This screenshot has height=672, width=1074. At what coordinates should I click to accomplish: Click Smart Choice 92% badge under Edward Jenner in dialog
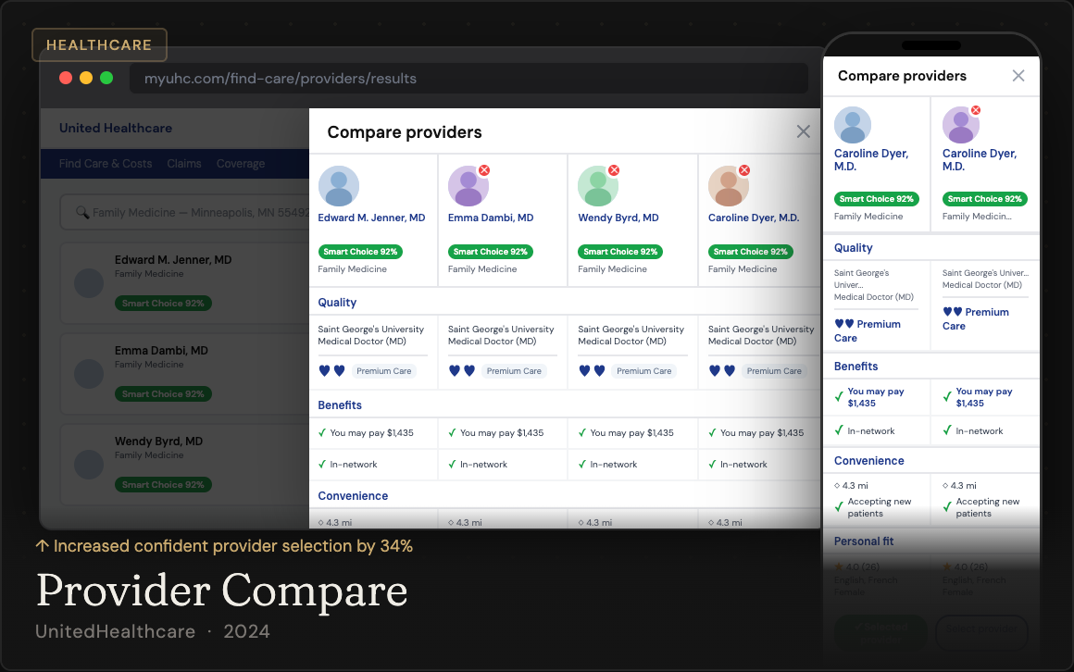pyautogui.click(x=360, y=252)
